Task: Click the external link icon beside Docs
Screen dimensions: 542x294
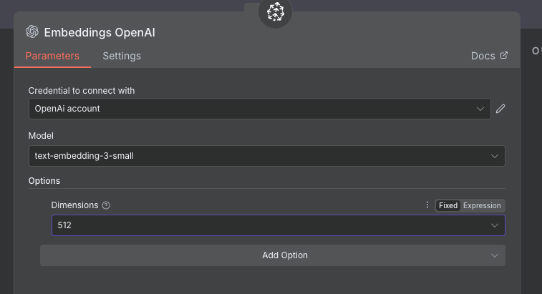Action: pyautogui.click(x=504, y=55)
